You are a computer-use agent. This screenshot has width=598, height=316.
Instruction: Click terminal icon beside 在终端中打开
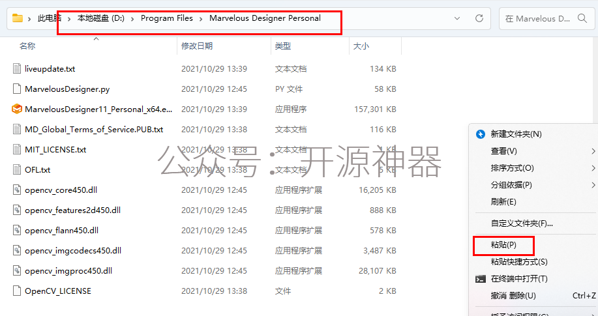481,279
